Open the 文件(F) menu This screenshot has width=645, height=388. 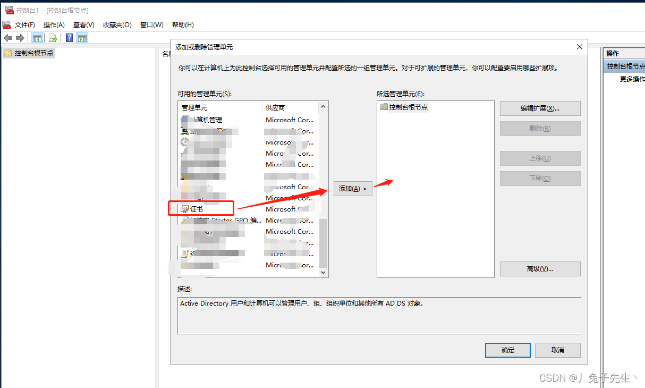point(25,25)
